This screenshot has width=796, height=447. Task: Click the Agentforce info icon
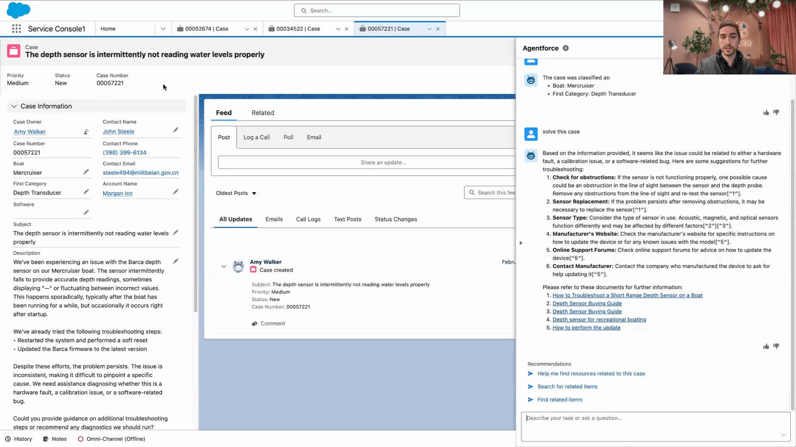[x=565, y=48]
